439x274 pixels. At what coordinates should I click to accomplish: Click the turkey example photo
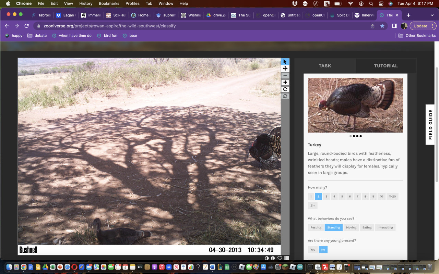tap(356, 105)
